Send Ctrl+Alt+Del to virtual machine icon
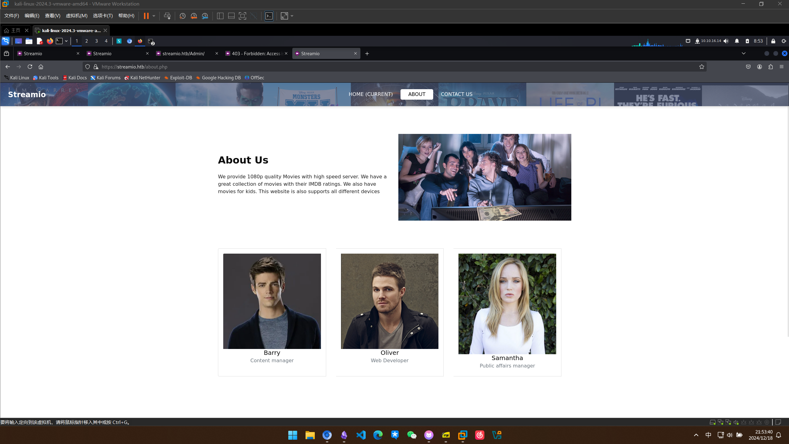The width and height of the screenshot is (789, 444). (167, 16)
